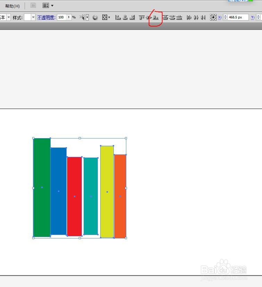Image resolution: width=262 pixels, height=287 pixels.
Task: Click the bottom-left bounding box corner handle
Action: 33,238
